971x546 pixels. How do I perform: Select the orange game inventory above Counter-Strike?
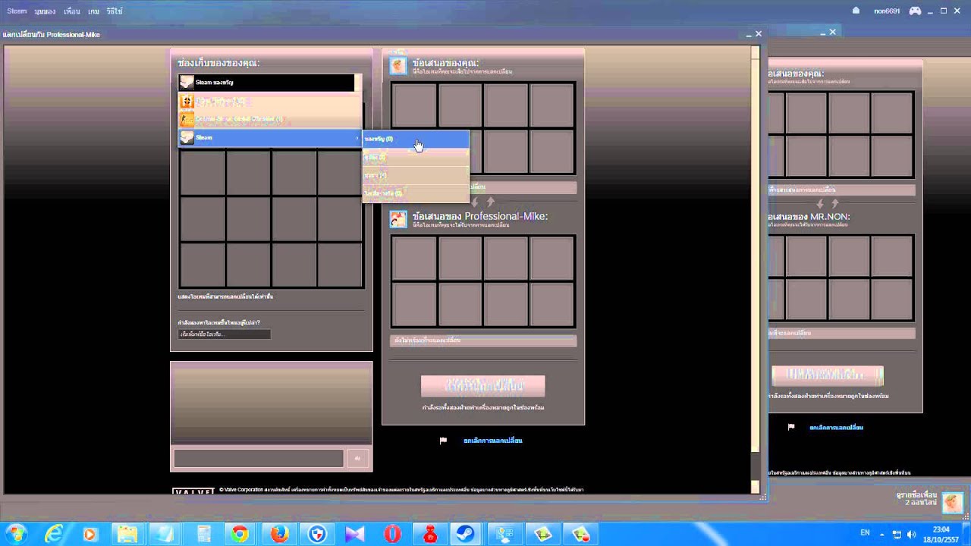pos(270,101)
